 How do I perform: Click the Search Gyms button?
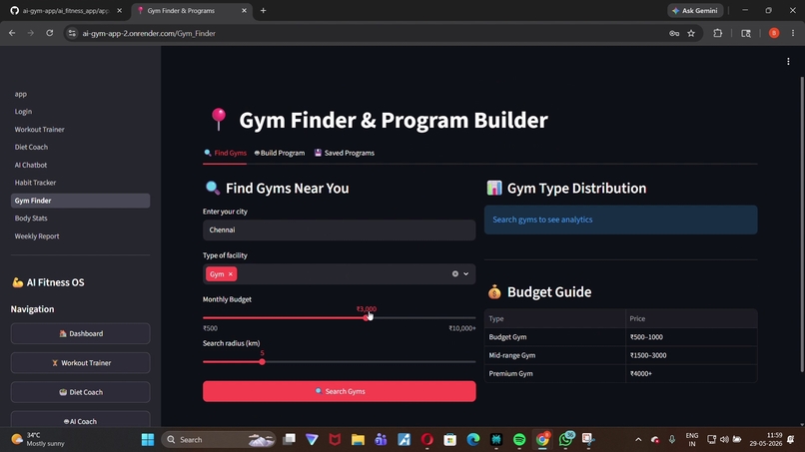(339, 391)
